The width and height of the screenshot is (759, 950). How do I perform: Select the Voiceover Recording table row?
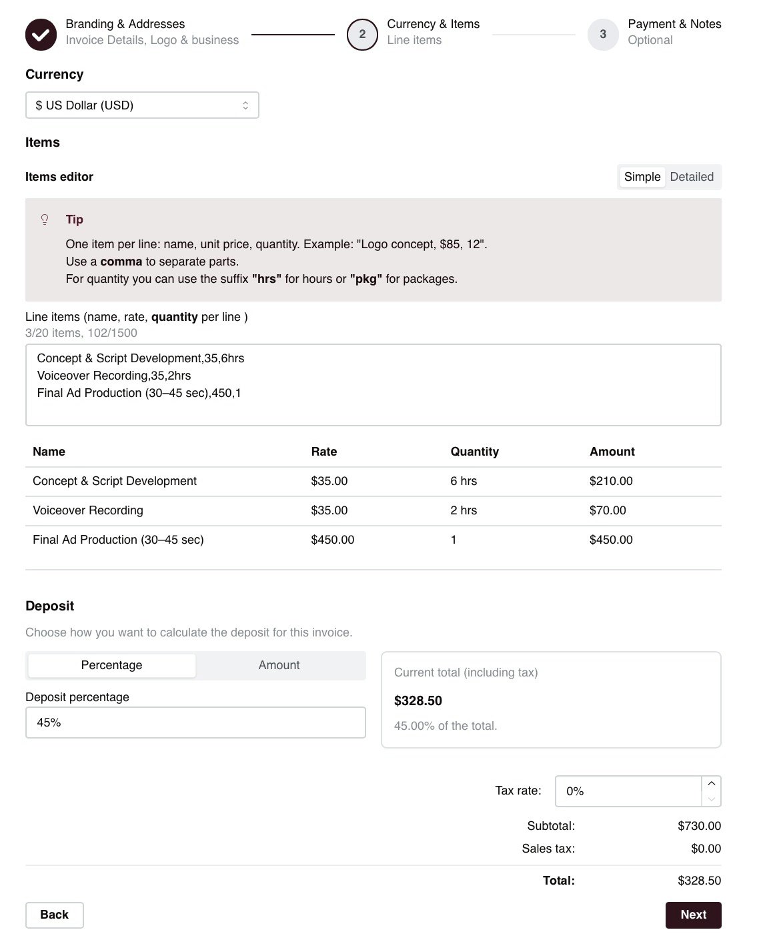[x=373, y=510]
